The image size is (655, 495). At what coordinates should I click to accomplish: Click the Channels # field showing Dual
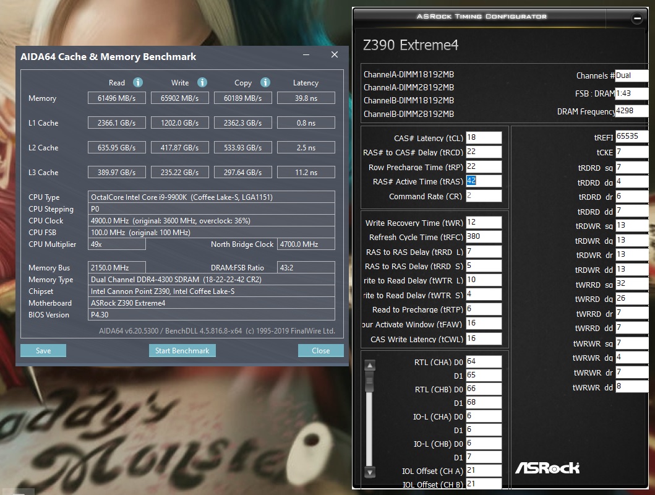tap(631, 75)
